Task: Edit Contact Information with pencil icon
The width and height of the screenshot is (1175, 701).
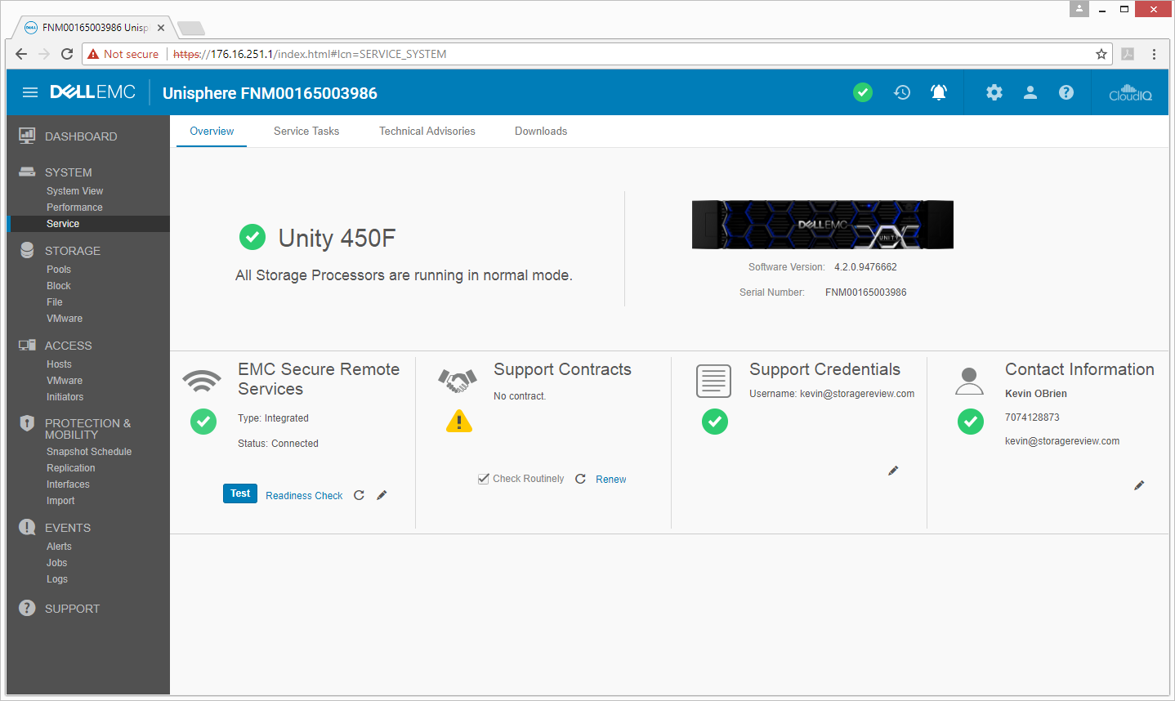Action: pos(1139,485)
